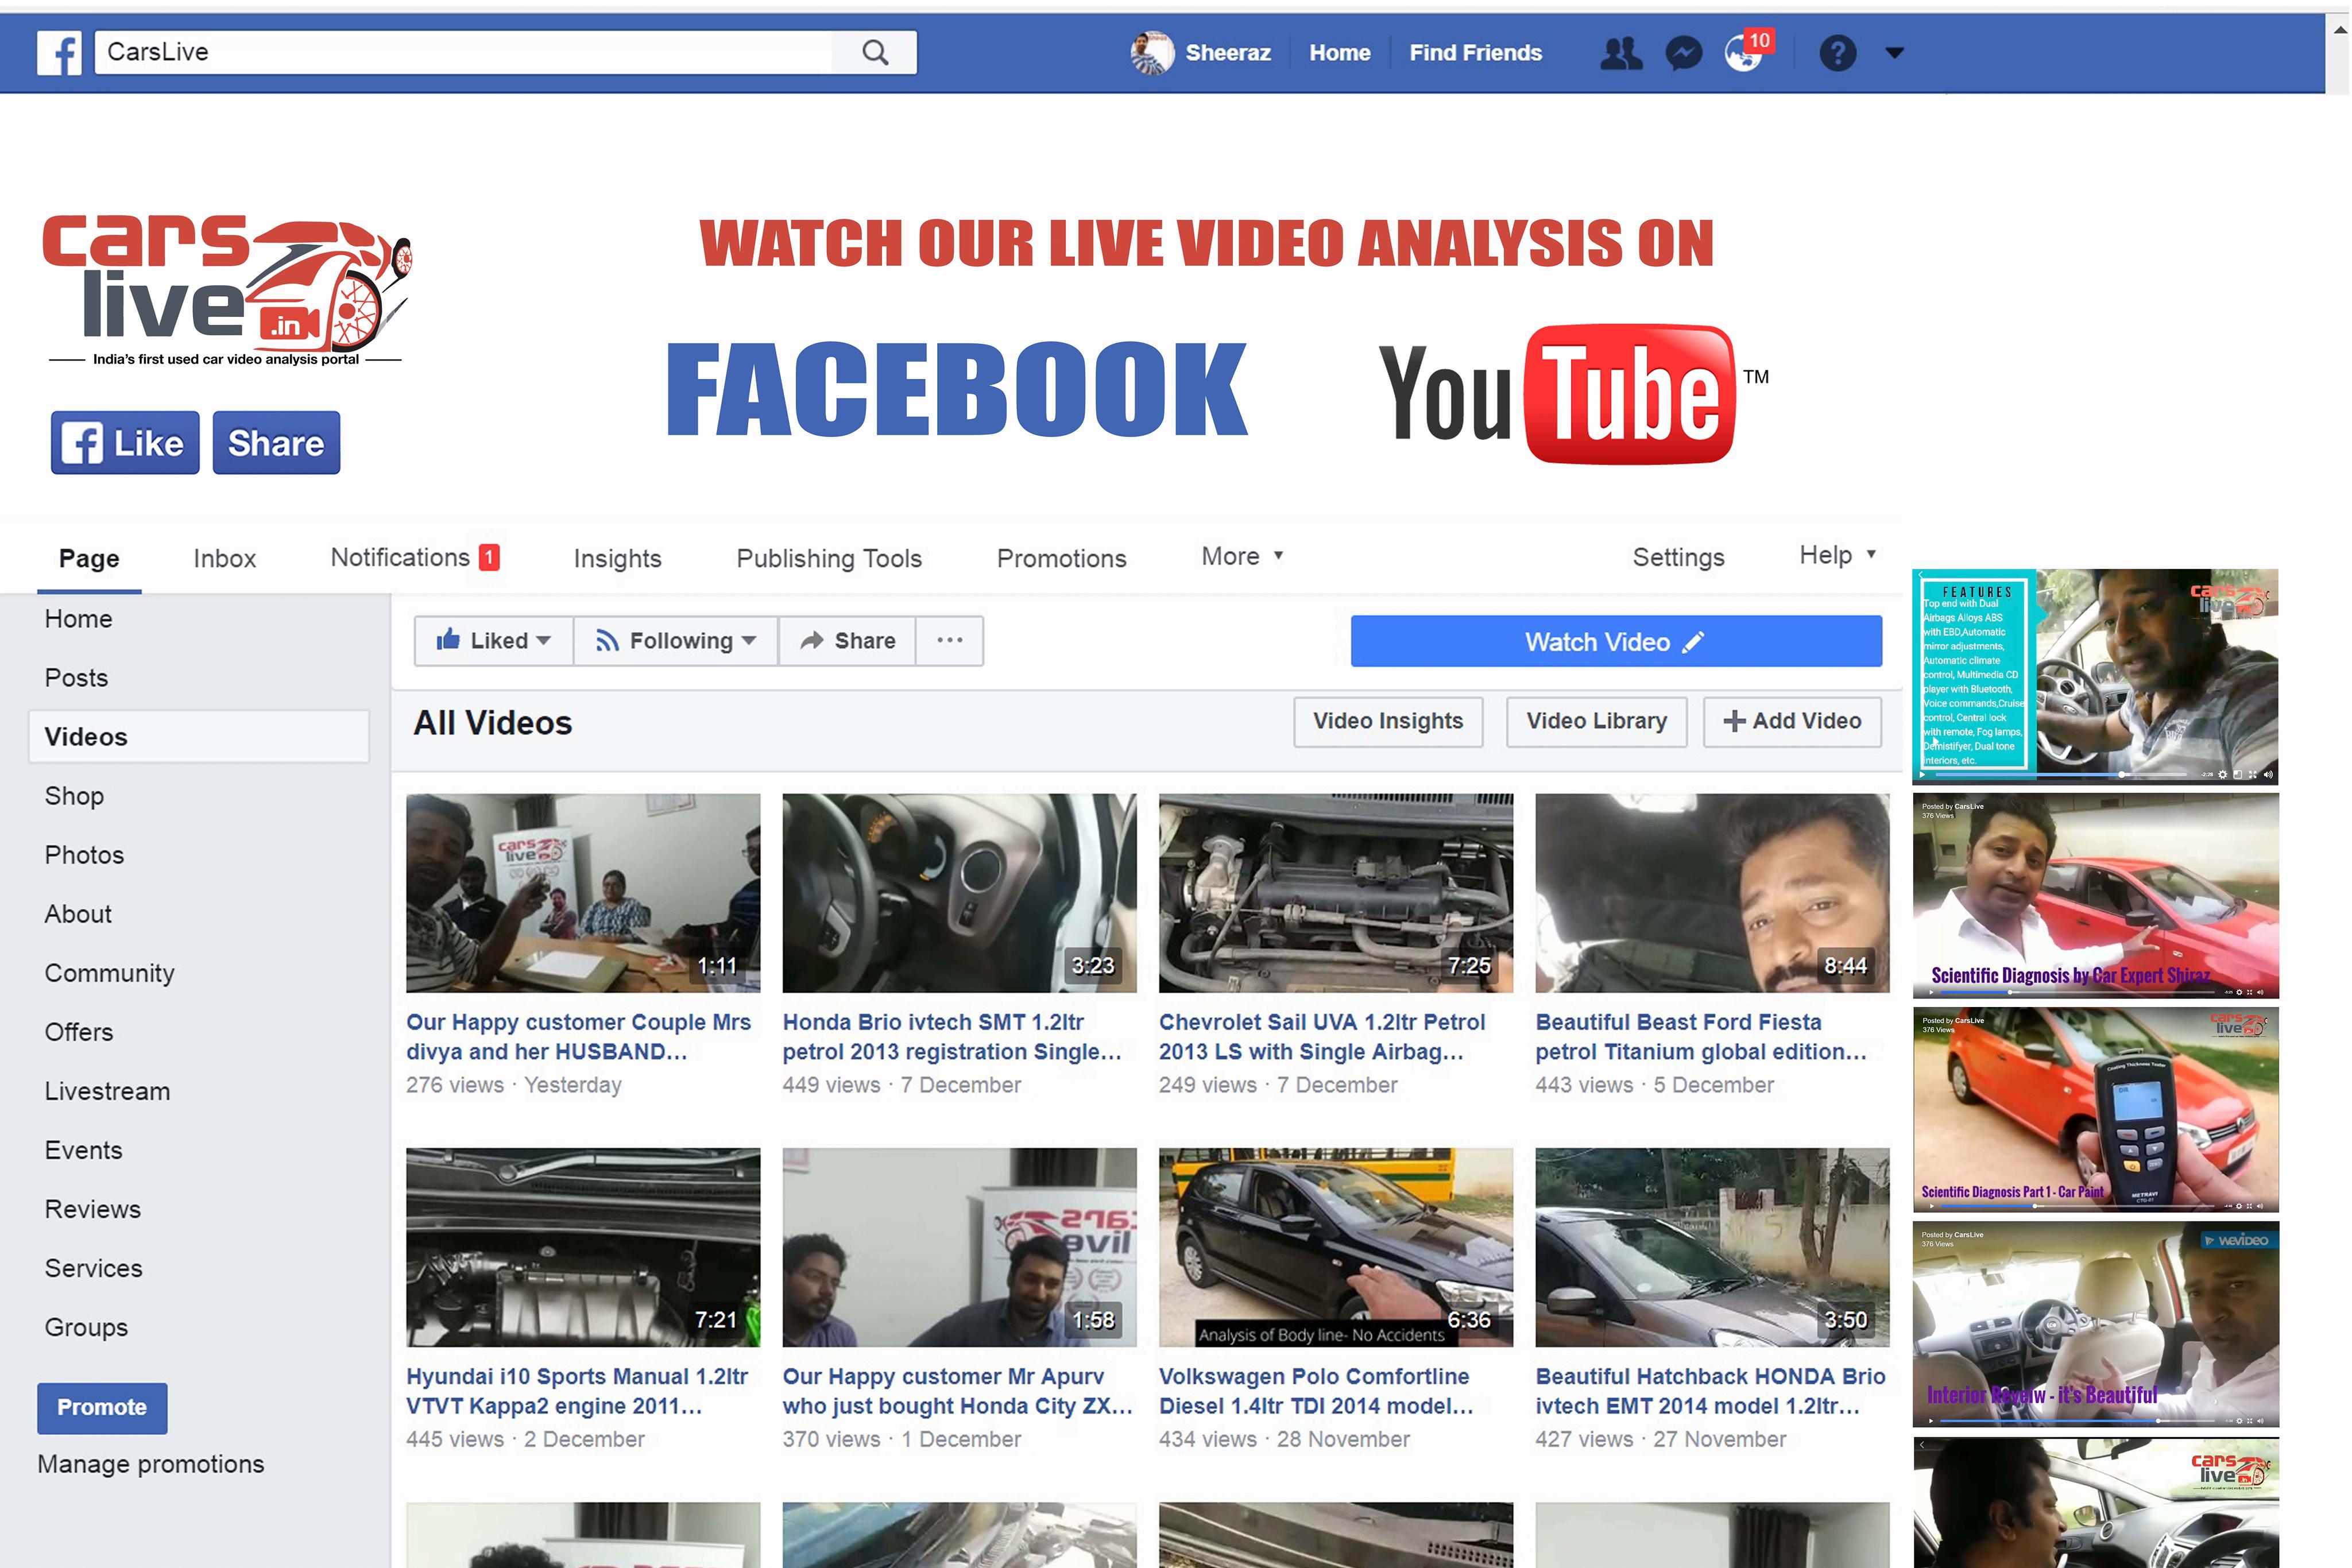
Task: Open Beautiful Hatchback HONDA Brio title link
Action: click(x=1710, y=1391)
